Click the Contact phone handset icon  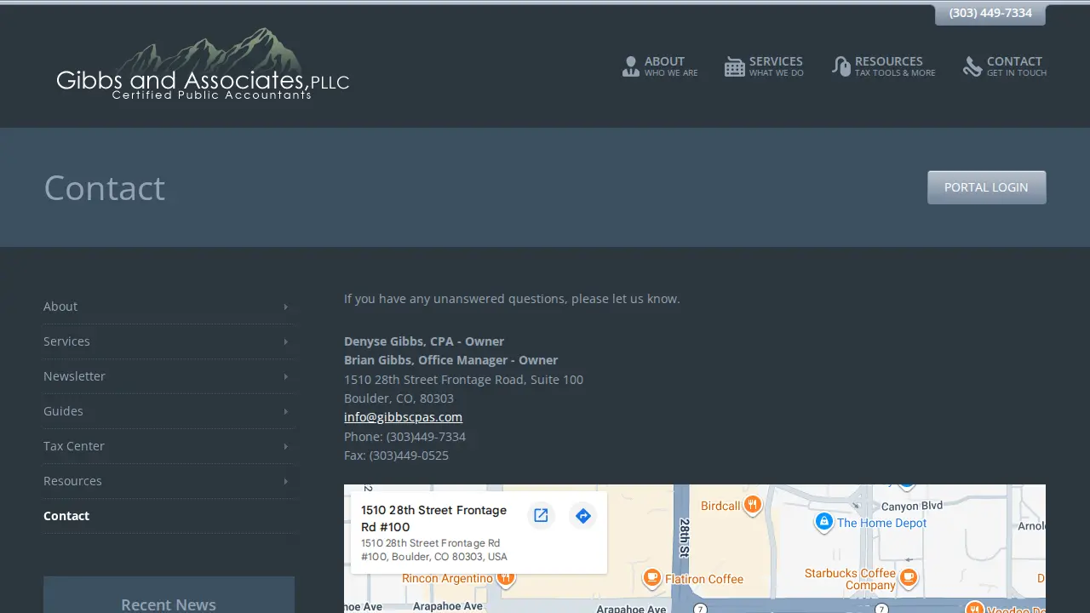point(972,66)
